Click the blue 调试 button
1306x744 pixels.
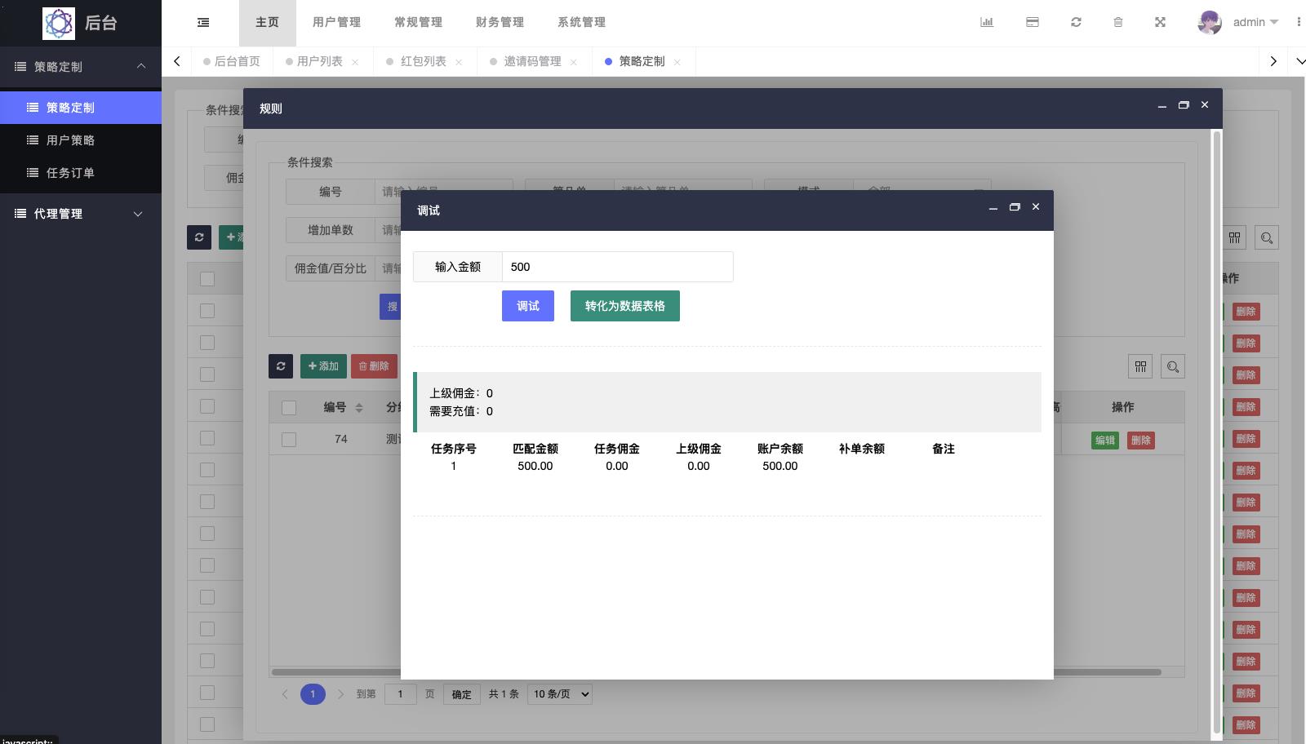[x=527, y=306]
